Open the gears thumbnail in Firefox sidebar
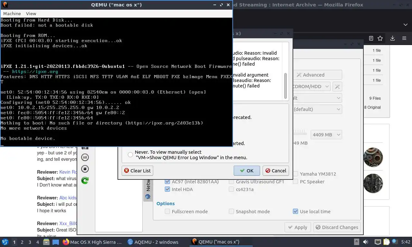 coord(373,157)
